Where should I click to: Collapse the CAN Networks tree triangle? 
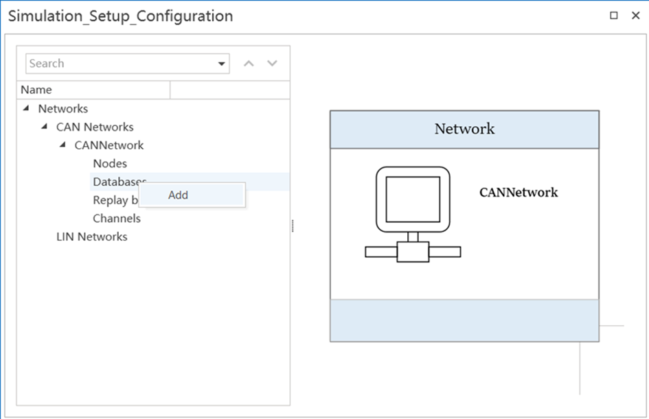[x=45, y=127]
